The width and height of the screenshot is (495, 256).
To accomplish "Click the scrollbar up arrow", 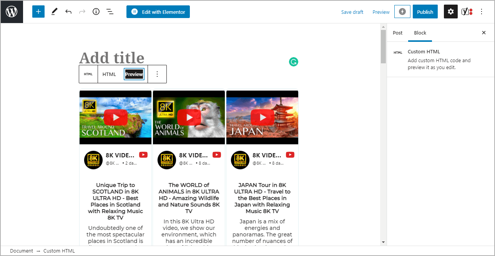I will click(383, 27).
